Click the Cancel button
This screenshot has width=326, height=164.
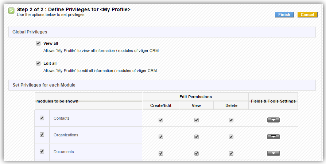pos(307,15)
